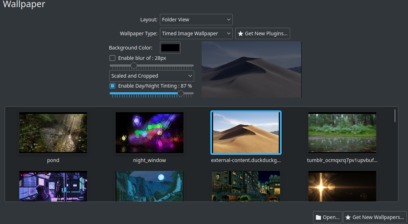Enable the blur checkbox
The image size is (408, 224).
[112, 58]
